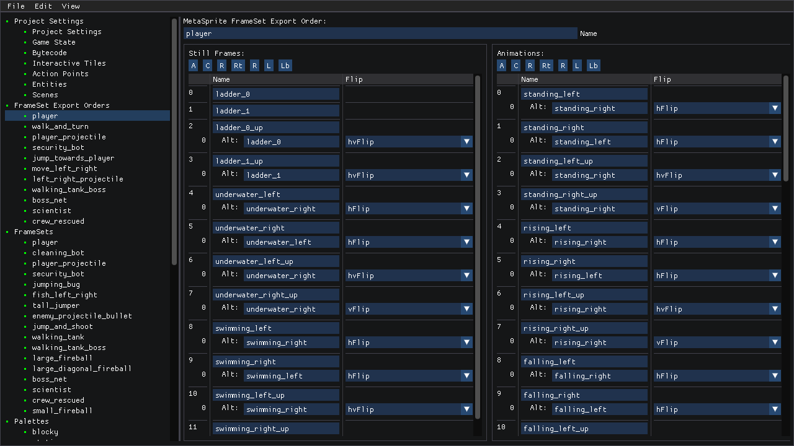Click the C button under Animations
The width and height of the screenshot is (794, 446).
point(515,66)
